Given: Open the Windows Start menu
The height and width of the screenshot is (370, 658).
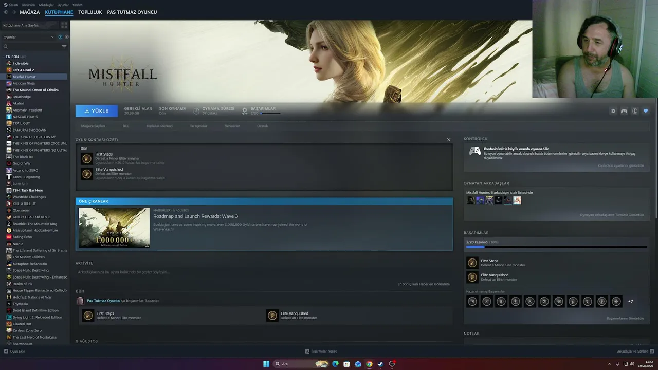Looking at the screenshot, I should pyautogui.click(x=266, y=364).
